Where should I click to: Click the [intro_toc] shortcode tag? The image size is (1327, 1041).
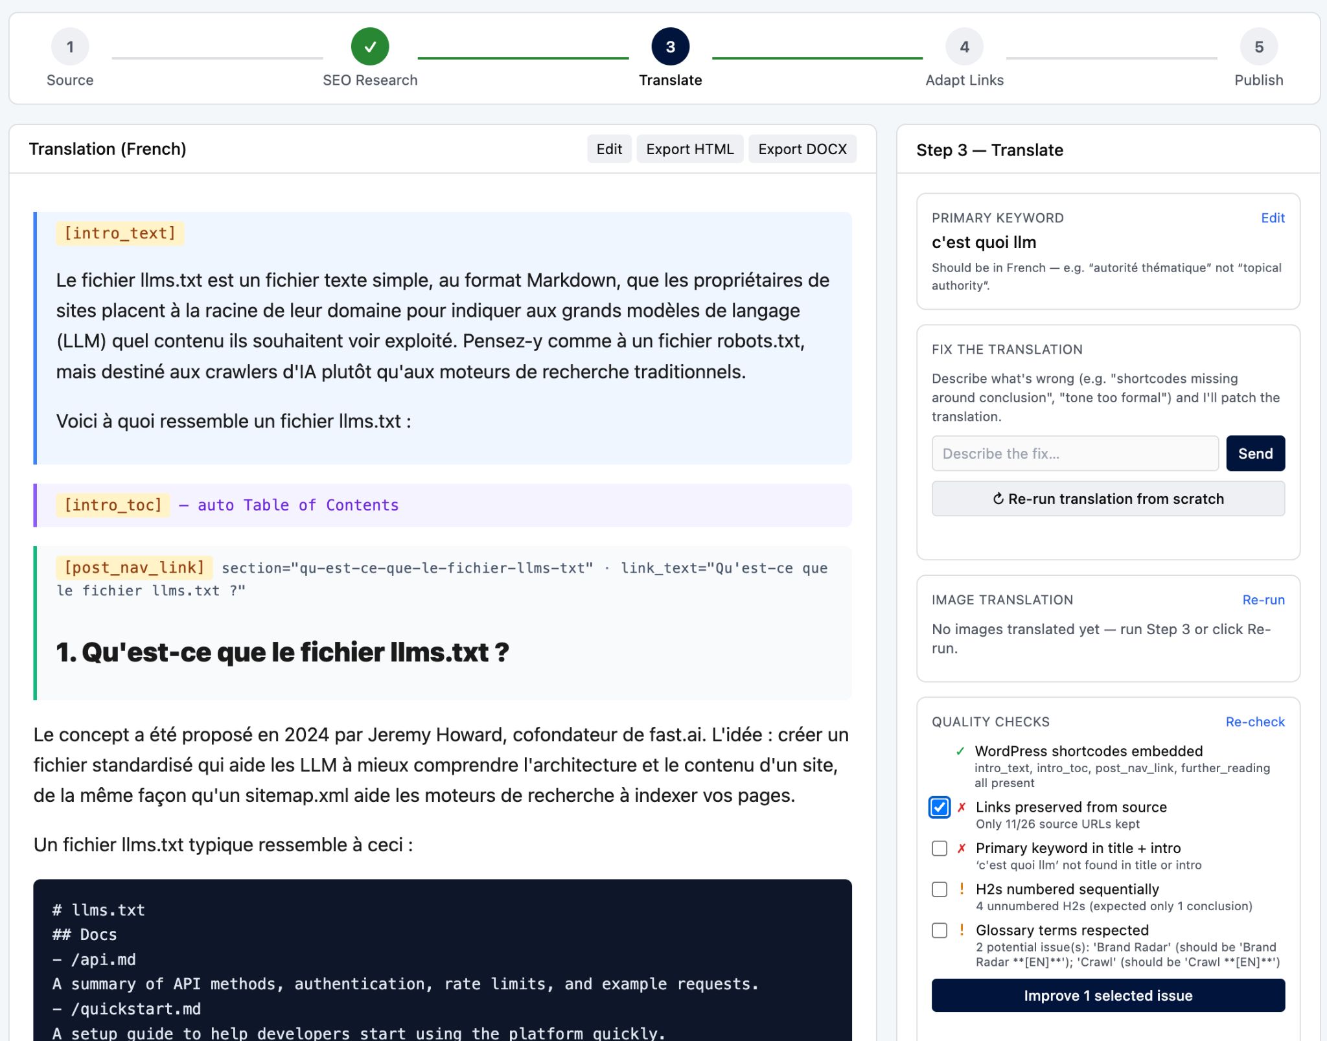pyautogui.click(x=113, y=505)
